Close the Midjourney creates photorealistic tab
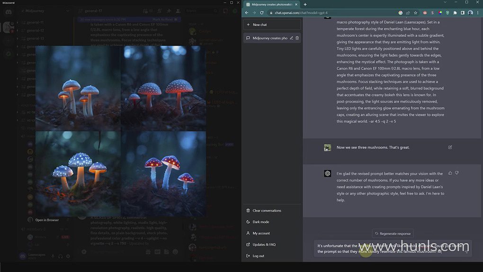 point(296,4)
